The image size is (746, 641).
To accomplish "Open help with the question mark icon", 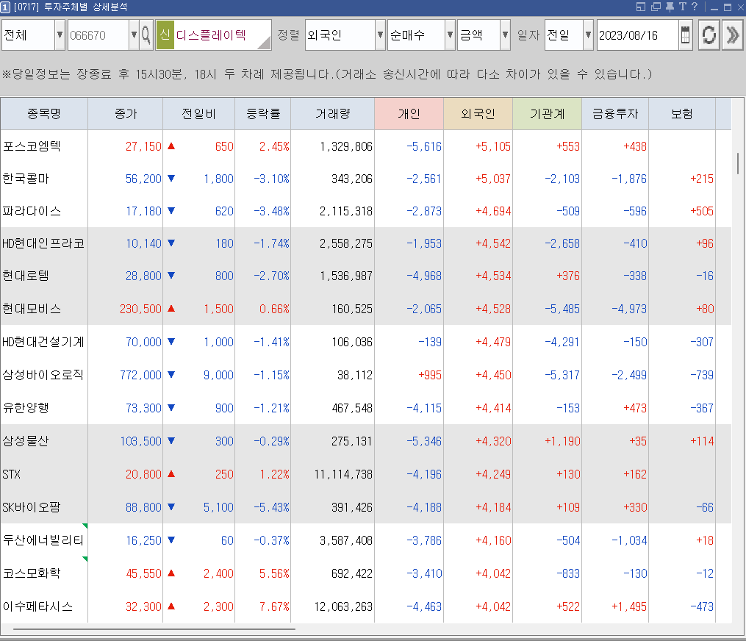I will 694,7.
